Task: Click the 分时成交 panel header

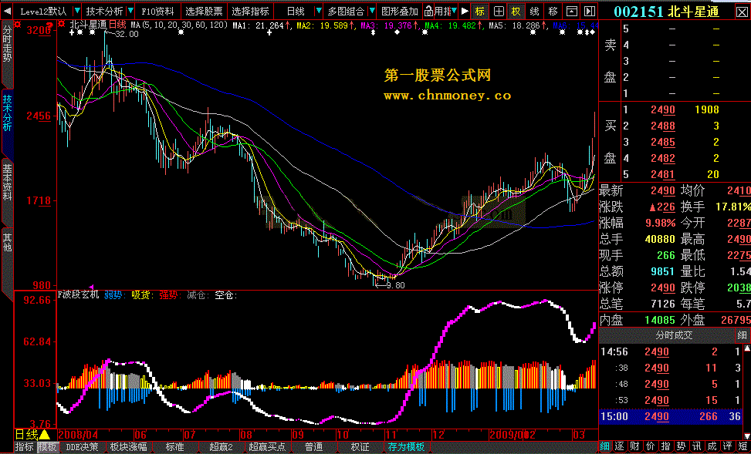Action: (667, 336)
